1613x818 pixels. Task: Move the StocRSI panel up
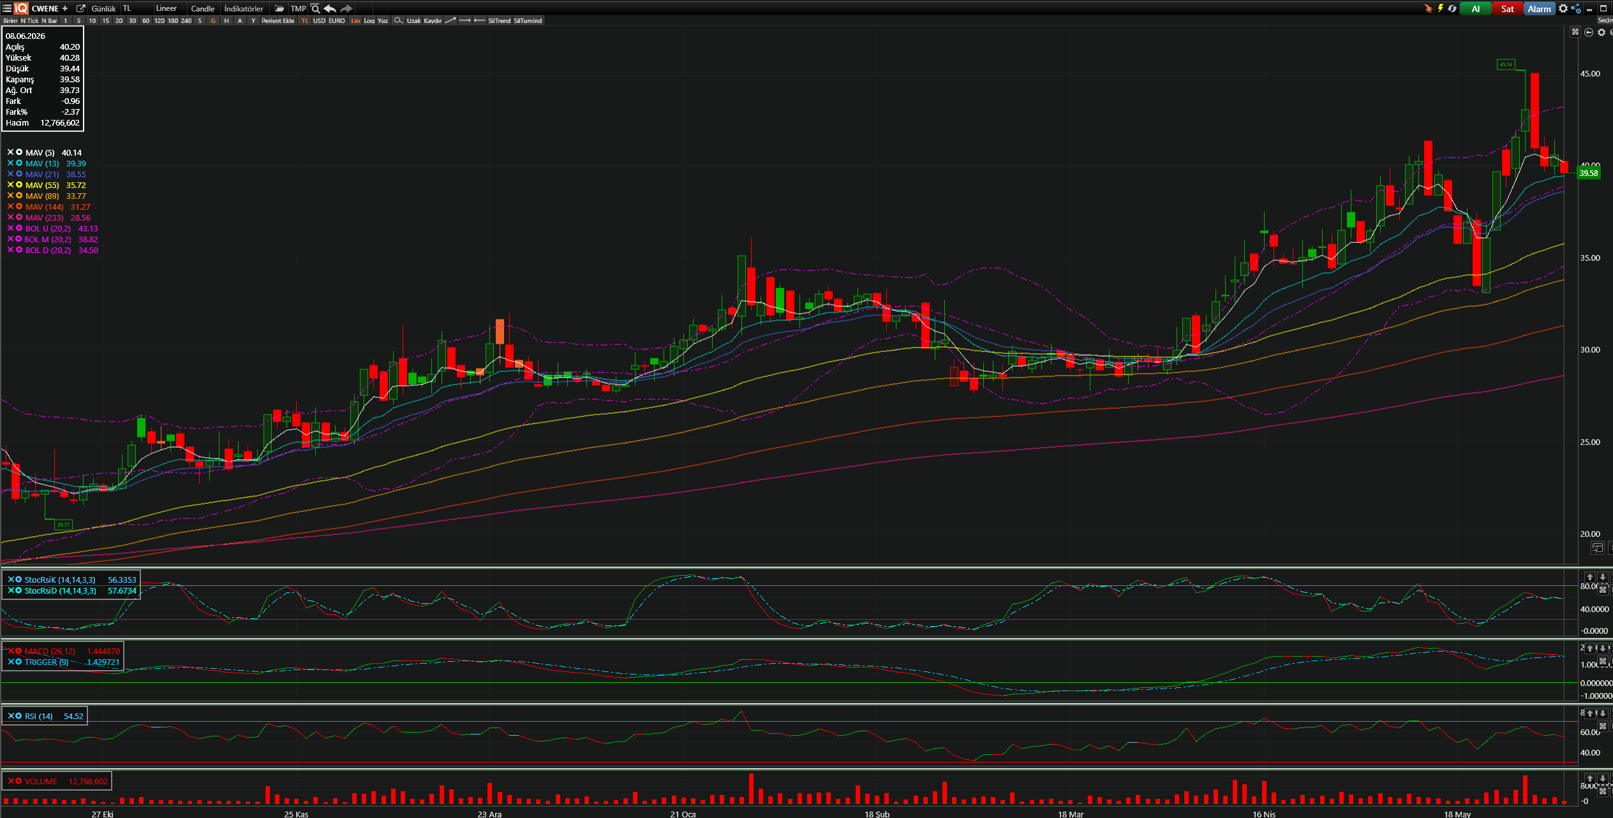[x=1590, y=577]
